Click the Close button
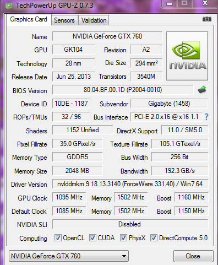This screenshot has width=218, height=265. click(193, 256)
